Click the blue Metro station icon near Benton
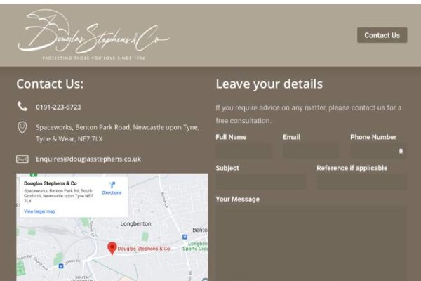The height and width of the screenshot is (281, 421). (185, 237)
